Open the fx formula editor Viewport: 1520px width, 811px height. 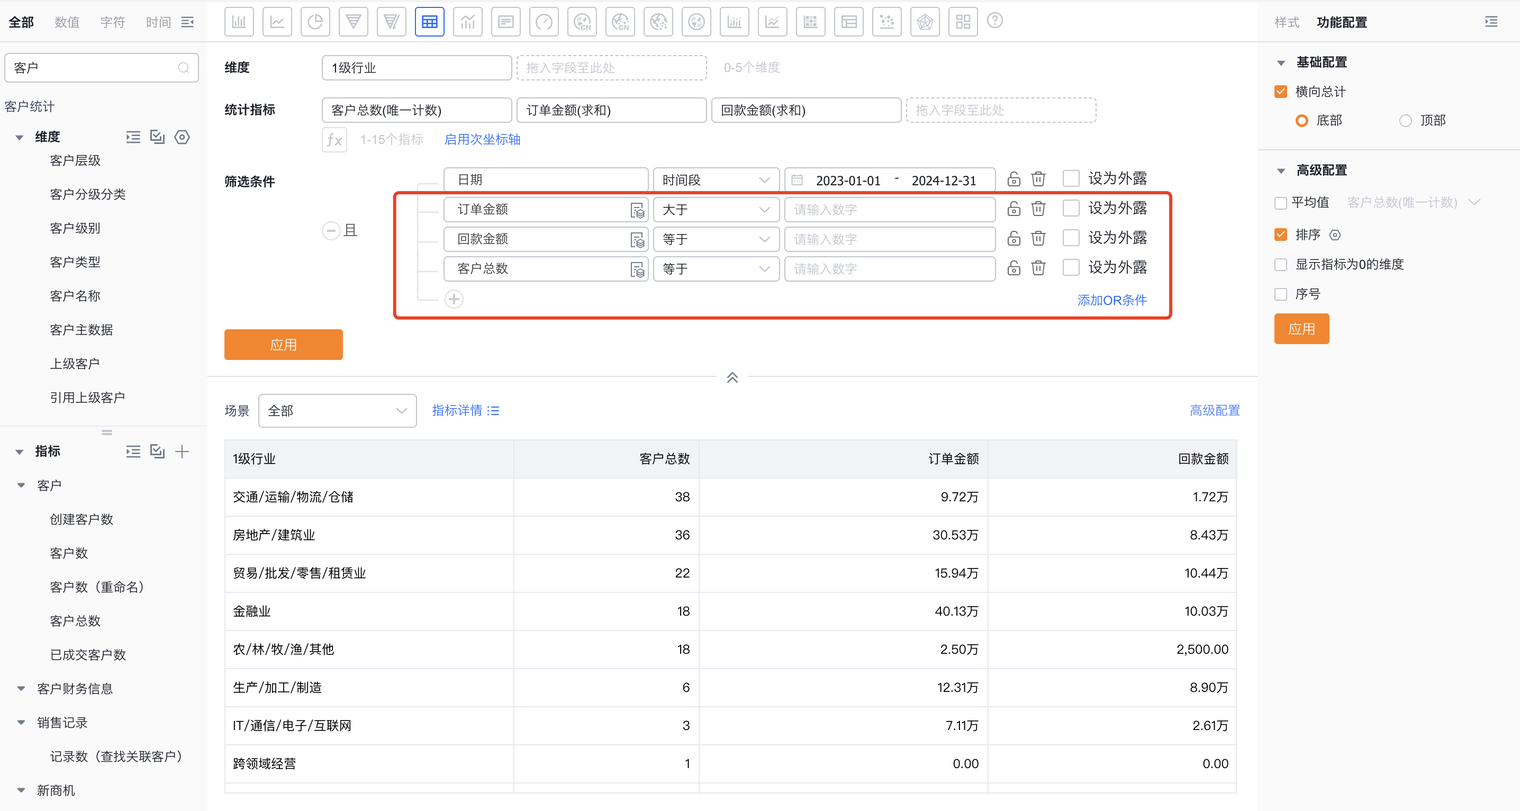pyautogui.click(x=334, y=140)
